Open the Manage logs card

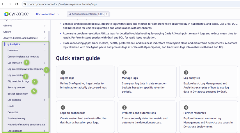(147, 82)
